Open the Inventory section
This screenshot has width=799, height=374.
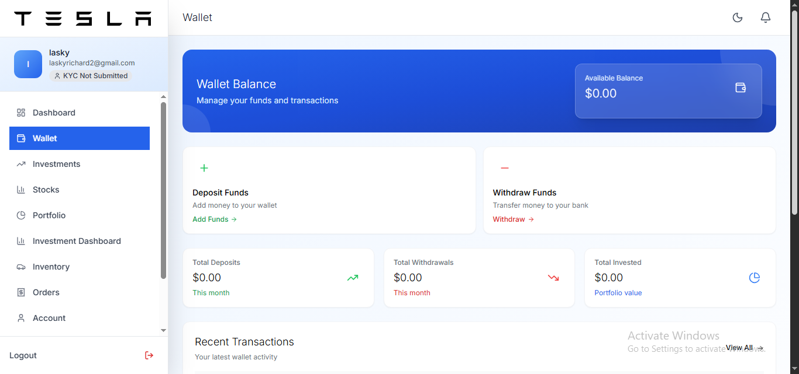pyautogui.click(x=80, y=267)
